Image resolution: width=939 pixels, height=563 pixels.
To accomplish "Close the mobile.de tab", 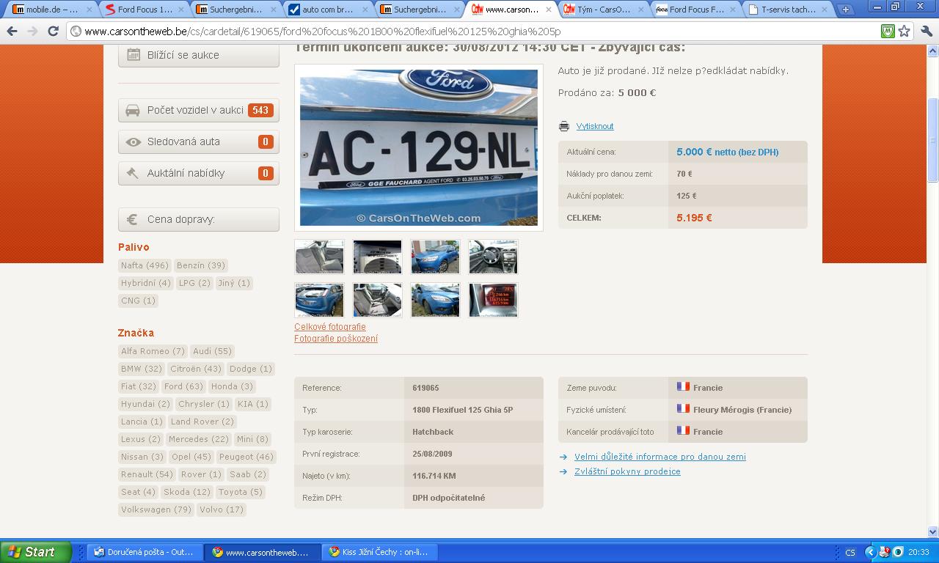I will tap(90, 10).
